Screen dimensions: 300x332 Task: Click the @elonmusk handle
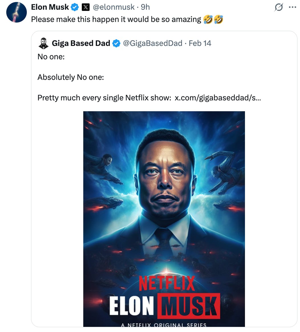pos(114,7)
